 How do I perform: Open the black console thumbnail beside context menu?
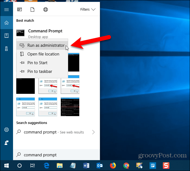tap(74, 62)
